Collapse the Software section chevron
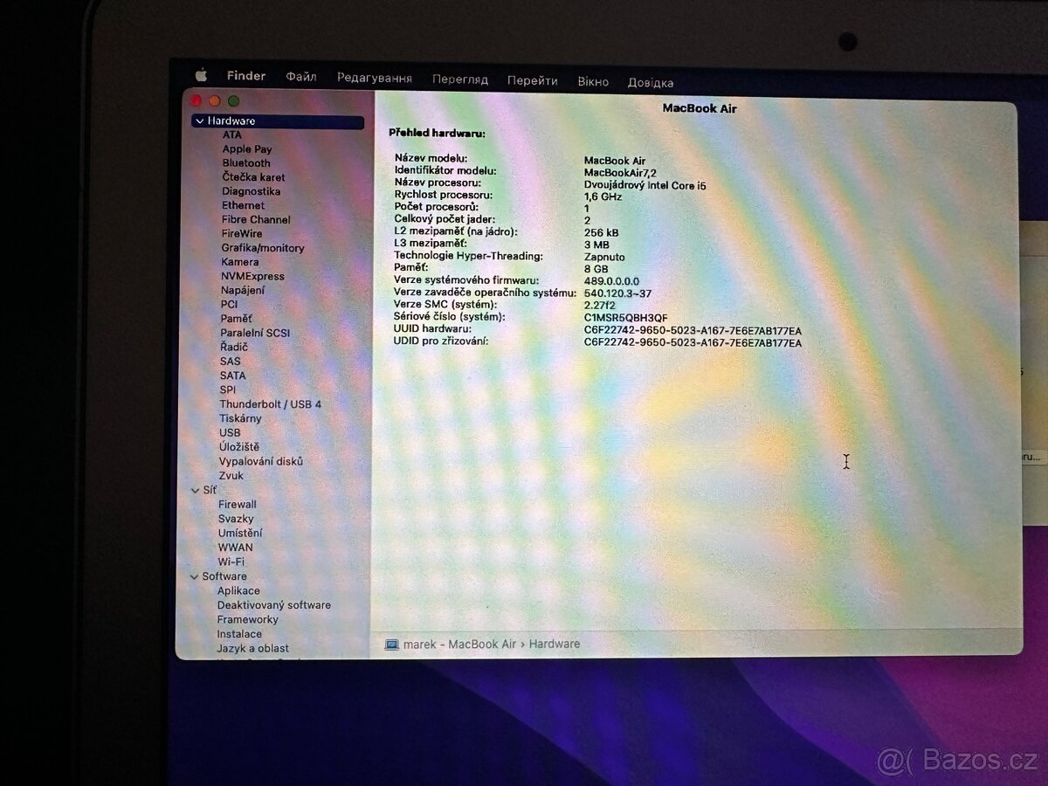 pos(194,576)
